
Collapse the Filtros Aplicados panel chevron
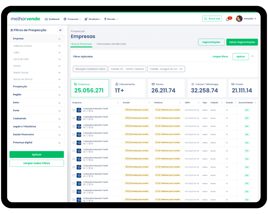(x=252, y=56)
